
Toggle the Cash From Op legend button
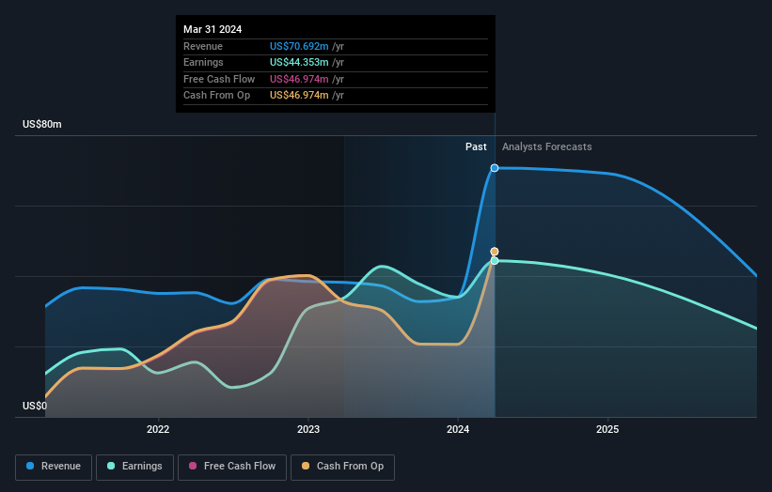pyautogui.click(x=342, y=467)
